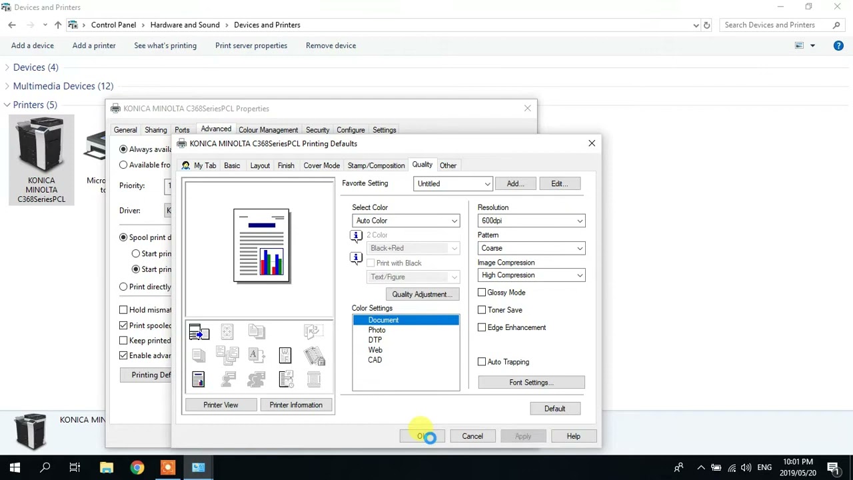Enable the Edge Enhancement checkbox
The width and height of the screenshot is (853, 480).
point(482,327)
